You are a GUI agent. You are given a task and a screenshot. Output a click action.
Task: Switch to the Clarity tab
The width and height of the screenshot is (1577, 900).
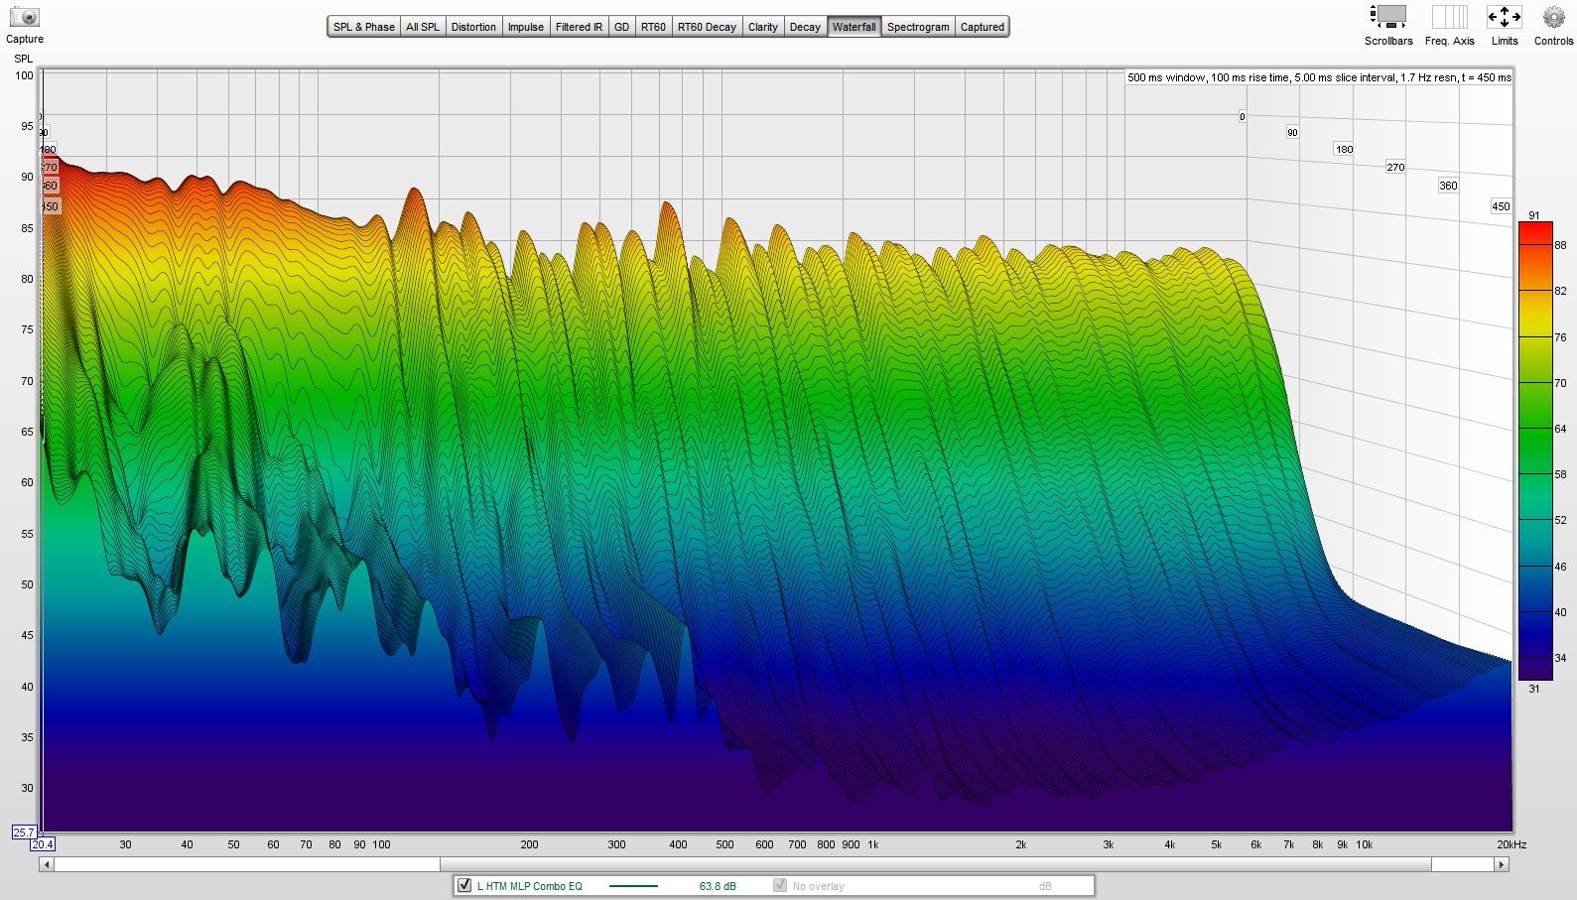click(x=763, y=27)
